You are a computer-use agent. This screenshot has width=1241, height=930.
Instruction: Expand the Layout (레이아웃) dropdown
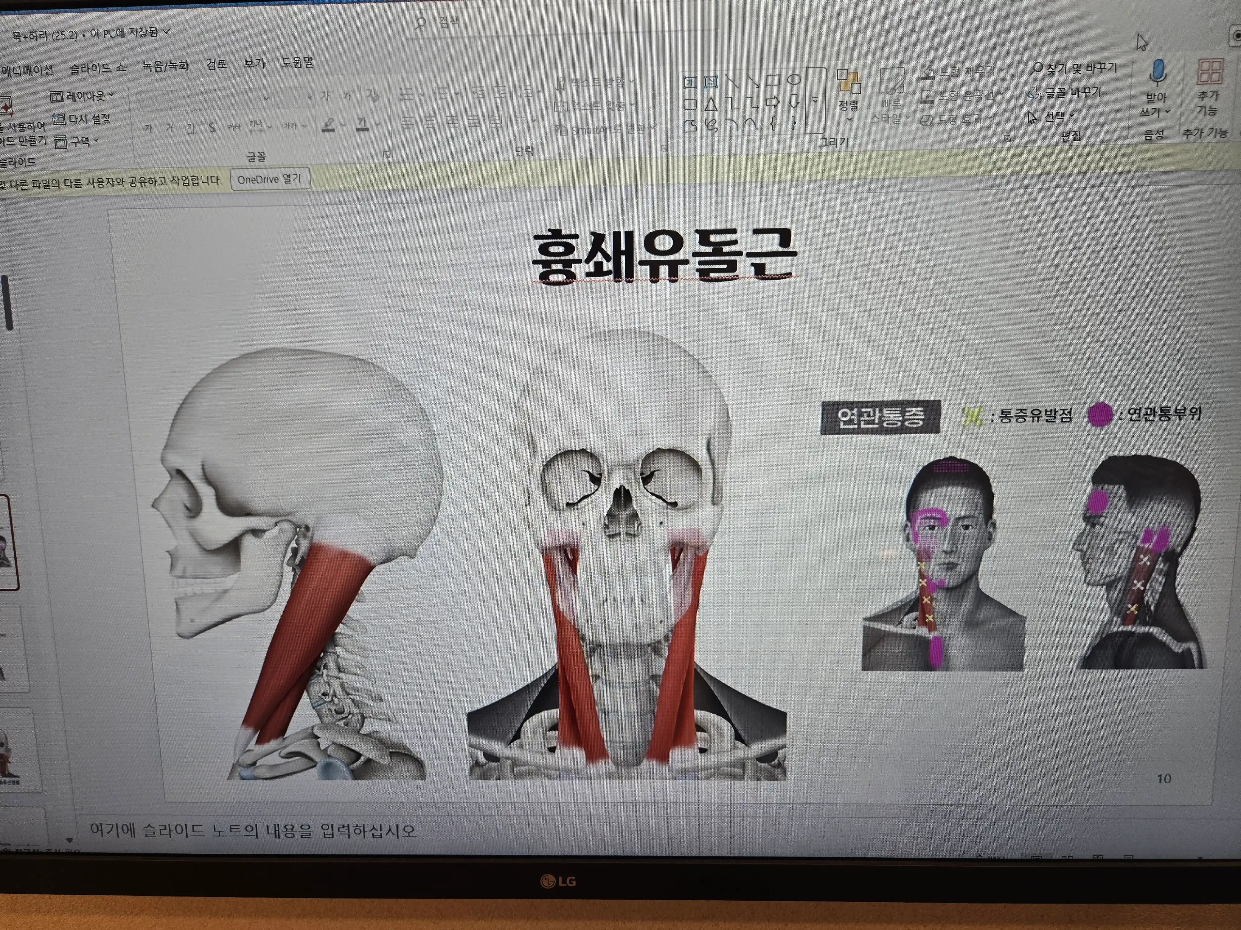(x=82, y=96)
